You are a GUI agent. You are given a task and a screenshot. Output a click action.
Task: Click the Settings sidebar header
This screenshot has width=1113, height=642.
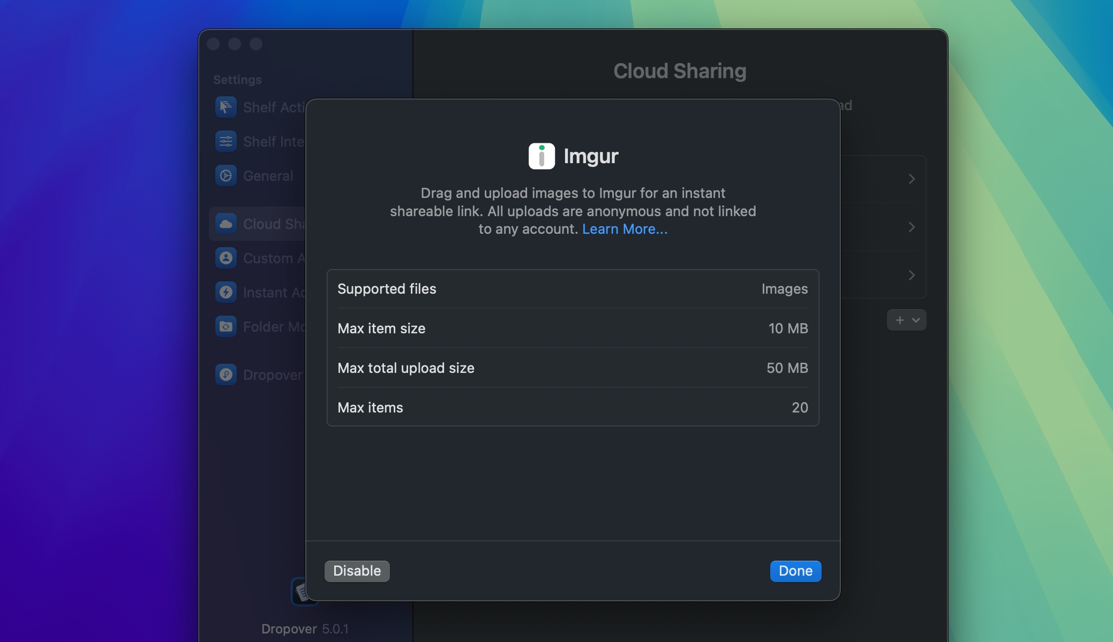[237, 80]
